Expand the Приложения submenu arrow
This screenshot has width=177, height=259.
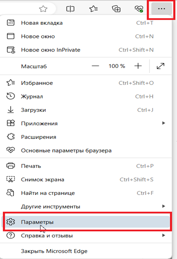click(x=164, y=123)
